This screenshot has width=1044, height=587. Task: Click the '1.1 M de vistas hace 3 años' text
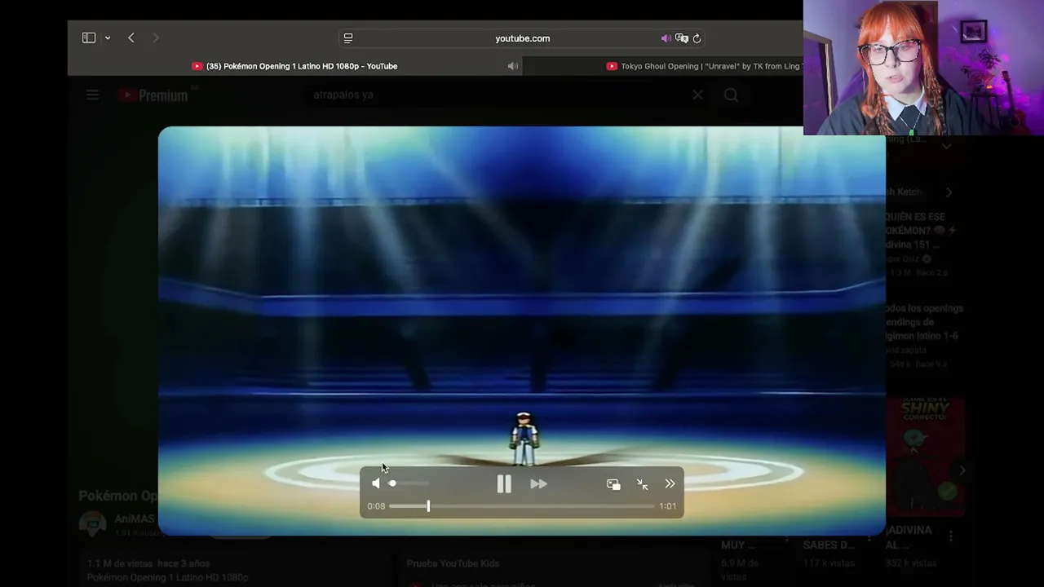[148, 563]
